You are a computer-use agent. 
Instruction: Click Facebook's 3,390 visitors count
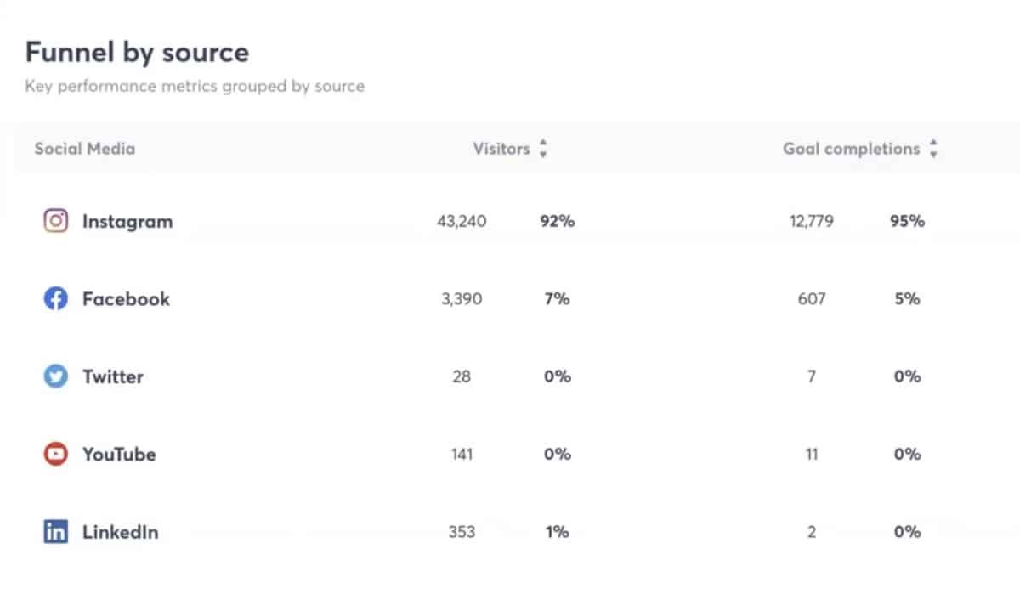(462, 299)
